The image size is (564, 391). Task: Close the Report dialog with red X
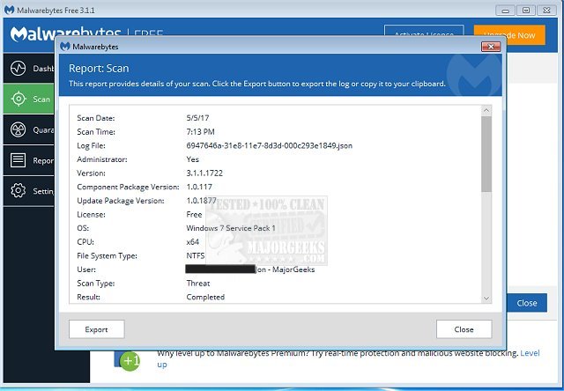491,47
